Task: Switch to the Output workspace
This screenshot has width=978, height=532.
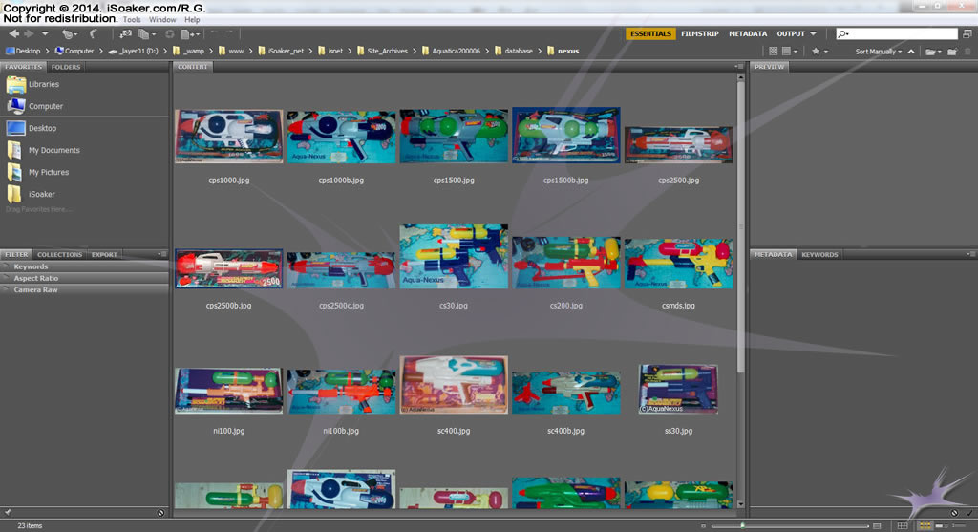Action: [x=791, y=33]
